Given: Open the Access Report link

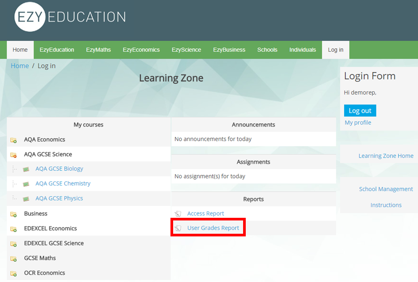Looking at the screenshot, I should pos(205,213).
